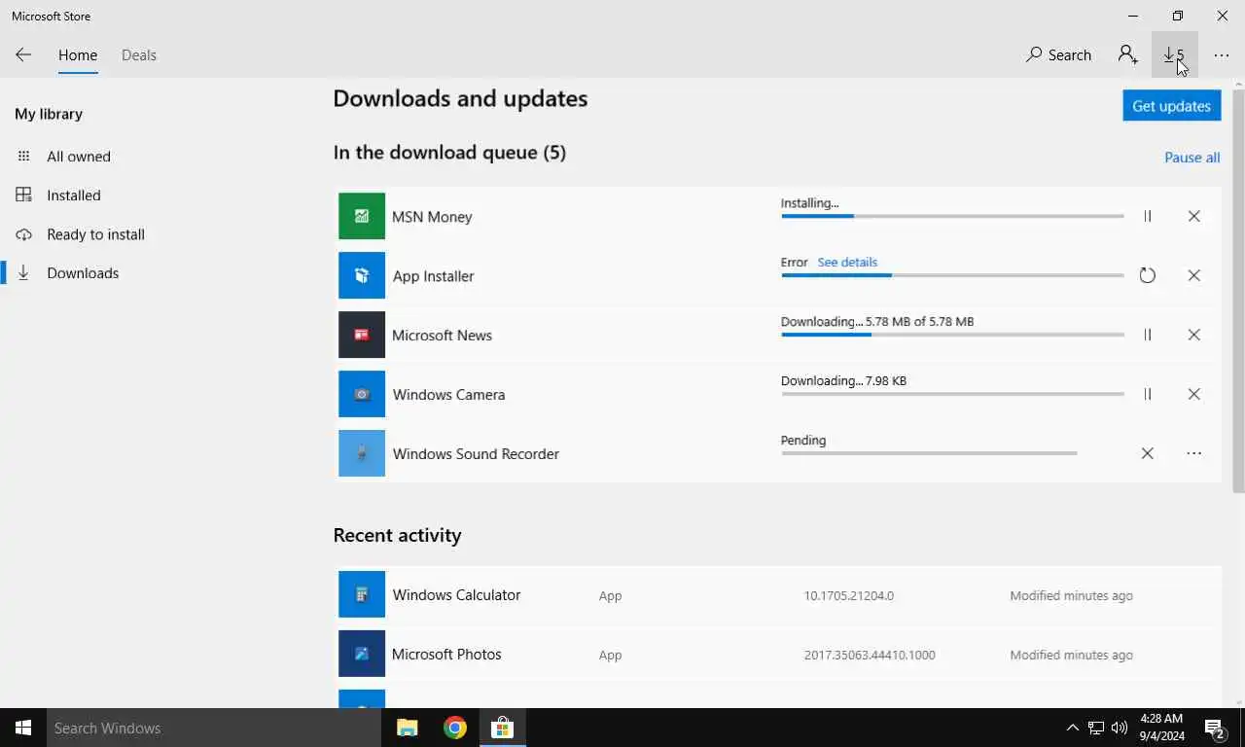The image size is (1245, 747).
Task: Click Microsoft Store taskbar icon
Action: coord(502,728)
